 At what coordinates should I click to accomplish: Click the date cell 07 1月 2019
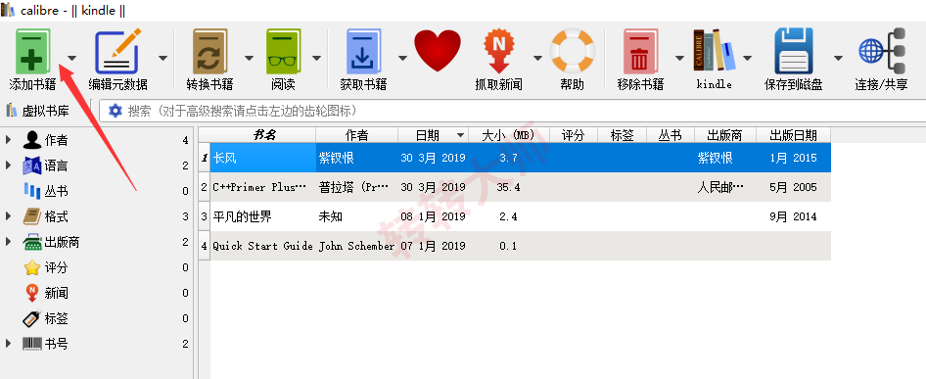click(x=433, y=246)
